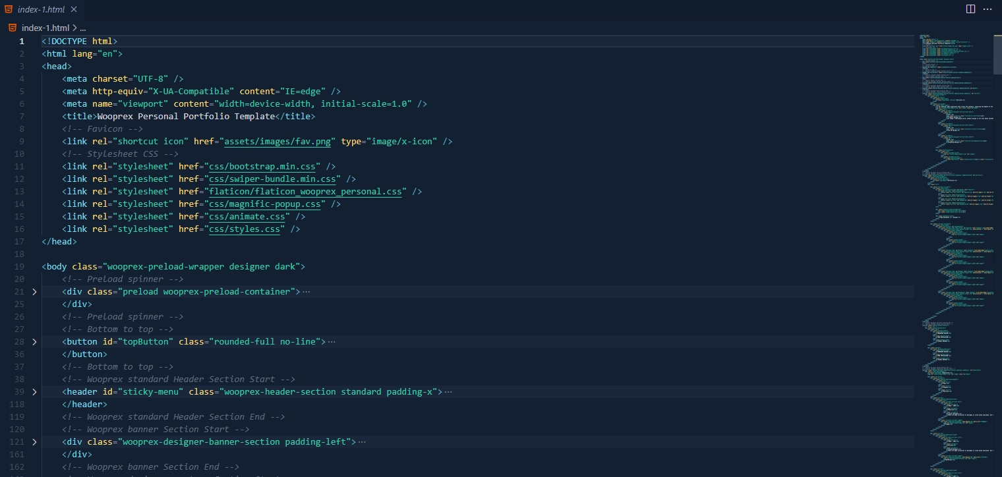Open the css/animate.css link
1002x477 pixels.
pos(248,216)
